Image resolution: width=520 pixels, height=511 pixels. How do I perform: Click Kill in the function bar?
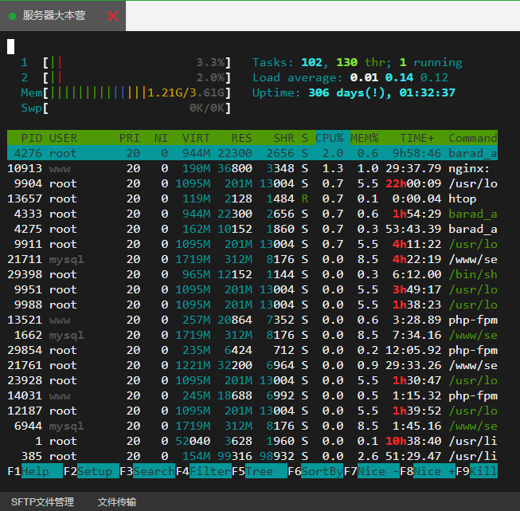(x=483, y=471)
